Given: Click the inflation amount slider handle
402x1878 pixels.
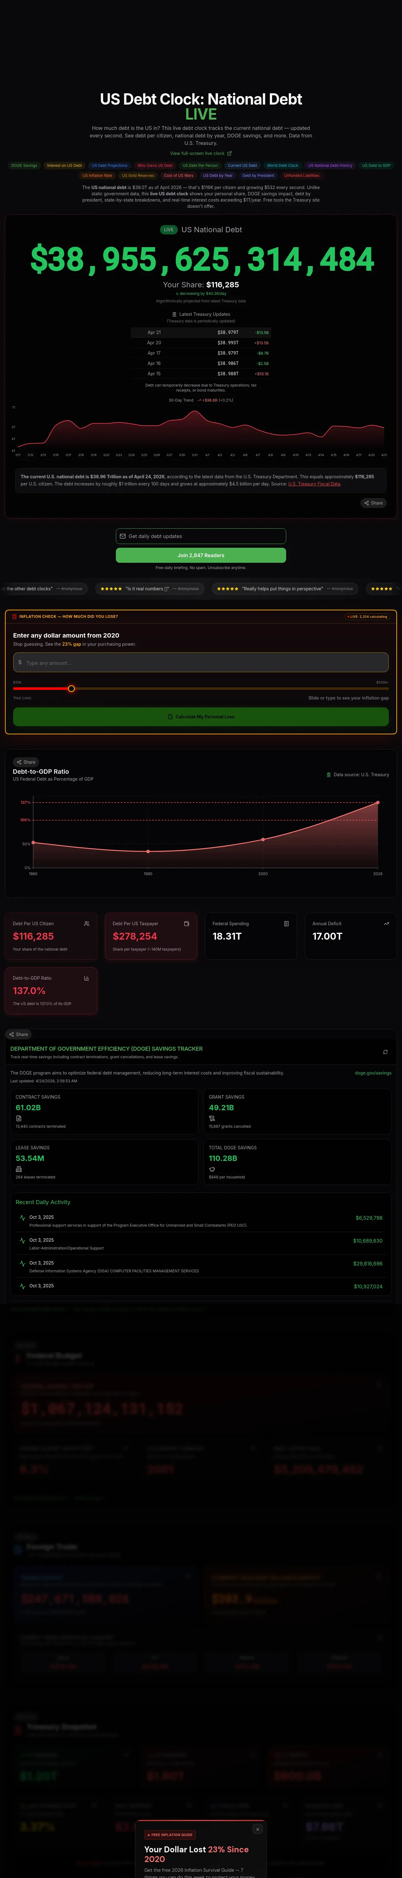Looking at the screenshot, I should pyautogui.click(x=71, y=688).
